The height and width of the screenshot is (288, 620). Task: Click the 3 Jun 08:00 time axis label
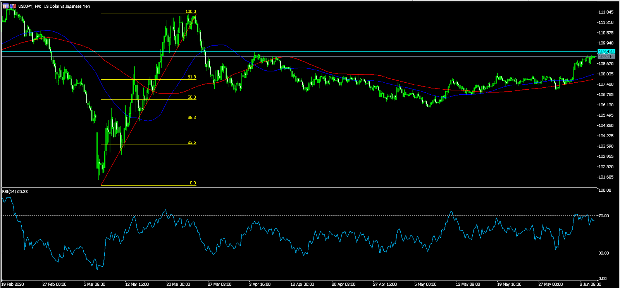(x=590, y=284)
